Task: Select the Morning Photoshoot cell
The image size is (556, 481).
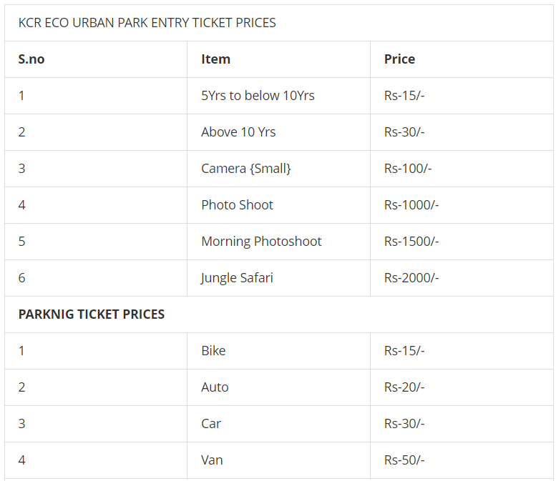Action: (x=261, y=242)
